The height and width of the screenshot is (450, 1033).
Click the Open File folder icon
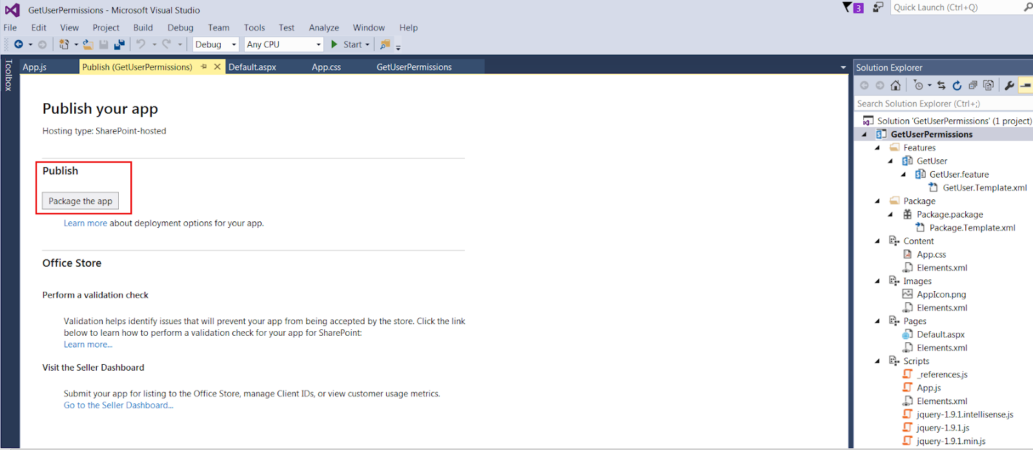click(88, 45)
